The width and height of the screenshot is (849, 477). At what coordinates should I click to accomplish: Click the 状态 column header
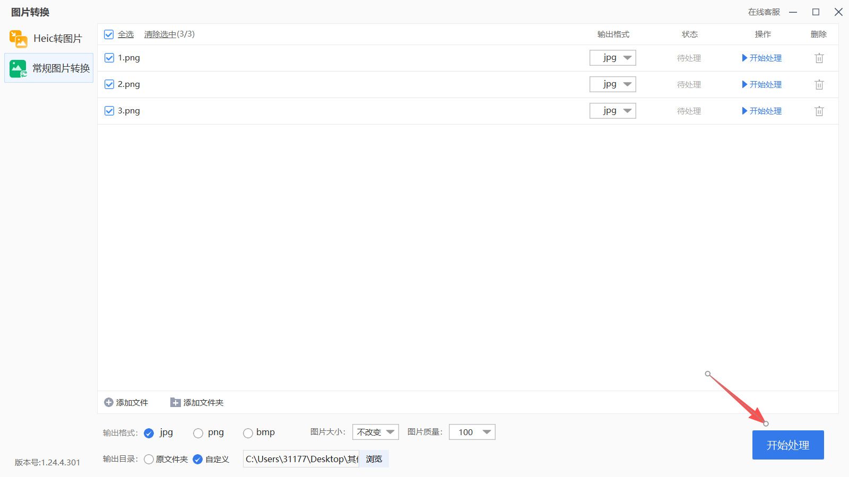point(690,34)
